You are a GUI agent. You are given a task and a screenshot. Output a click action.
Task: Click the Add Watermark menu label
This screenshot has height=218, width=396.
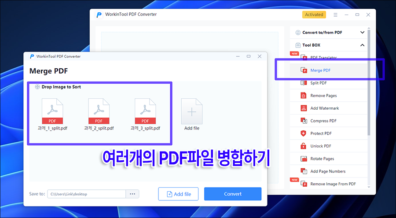325,108
